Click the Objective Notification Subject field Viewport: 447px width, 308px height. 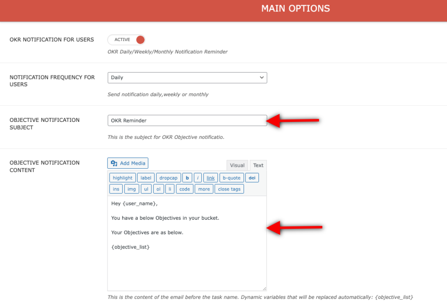[187, 121]
